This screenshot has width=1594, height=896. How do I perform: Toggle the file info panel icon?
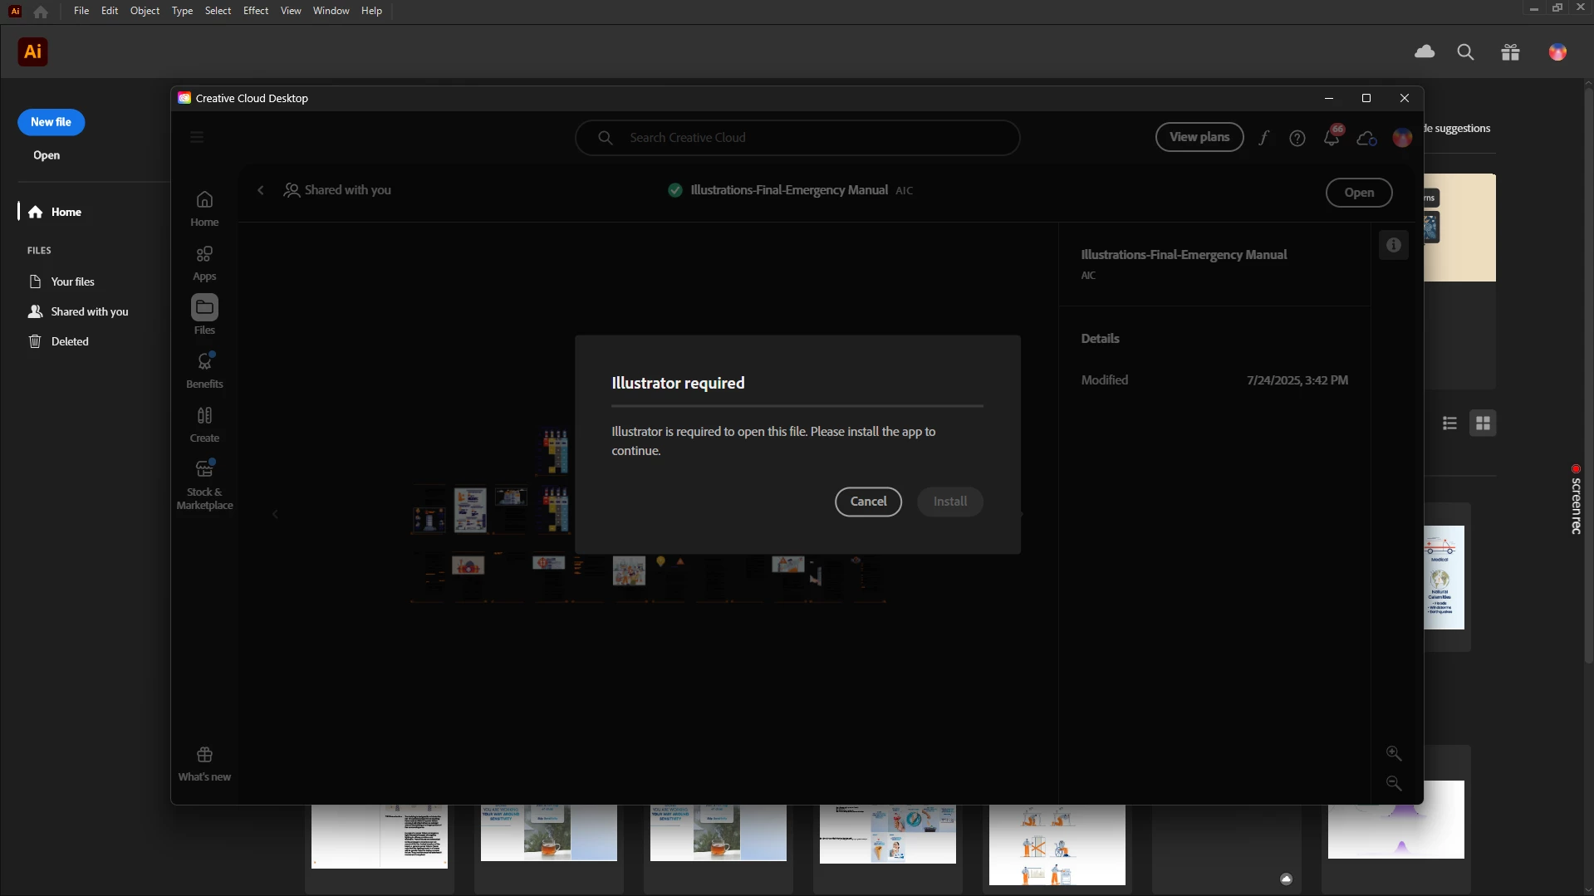click(x=1394, y=245)
